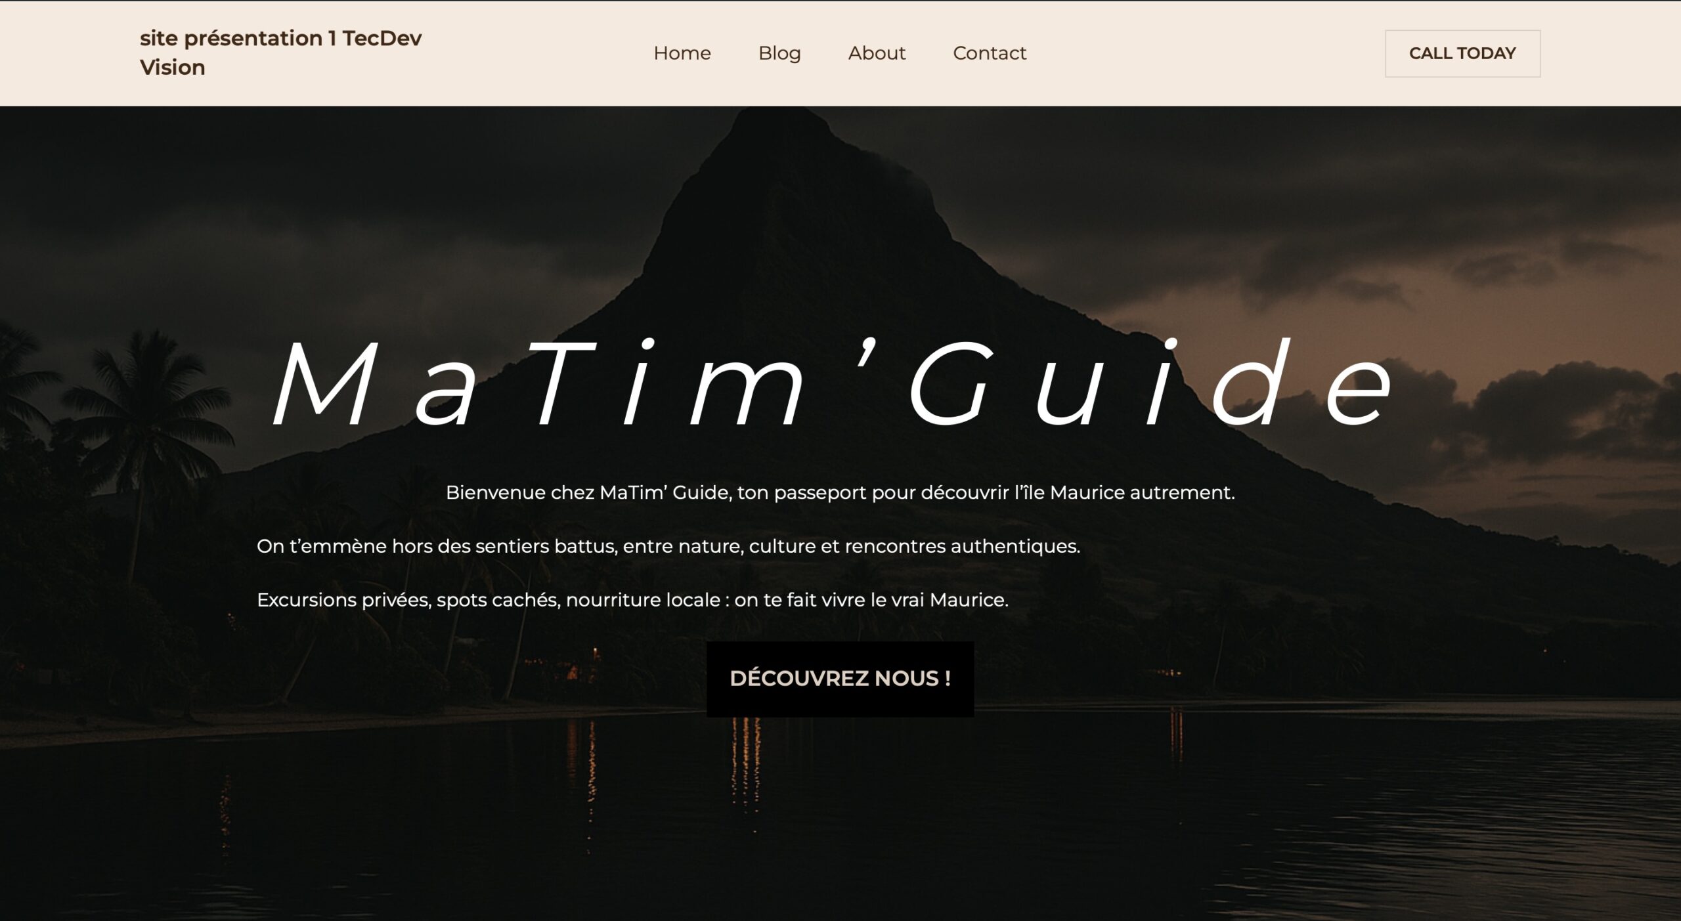The image size is (1681, 921).
Task: Click empty header area right of Contact
Action: click(1202, 53)
